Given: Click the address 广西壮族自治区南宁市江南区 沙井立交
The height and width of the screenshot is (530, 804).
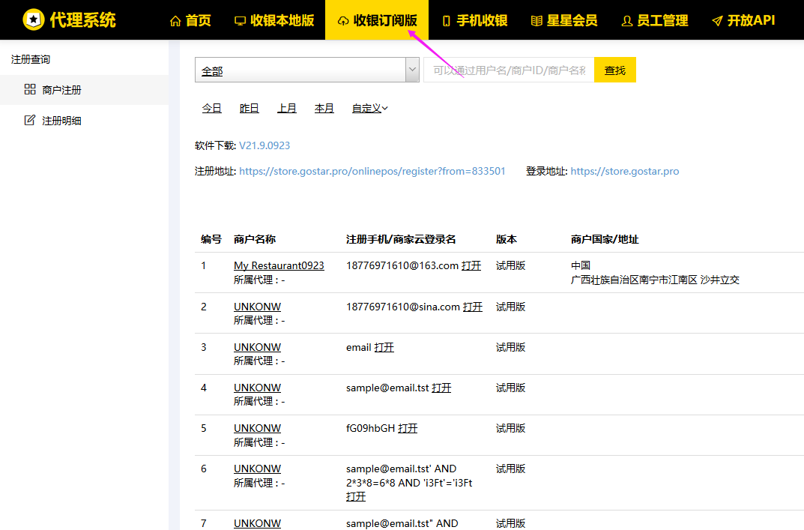Looking at the screenshot, I should click(x=656, y=280).
